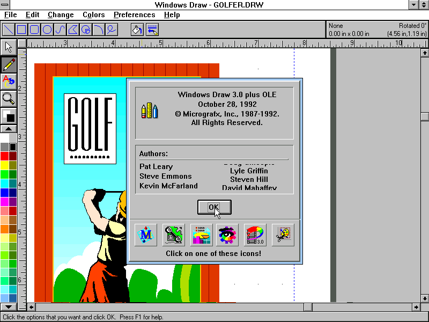Open the Edit menu

click(32, 15)
